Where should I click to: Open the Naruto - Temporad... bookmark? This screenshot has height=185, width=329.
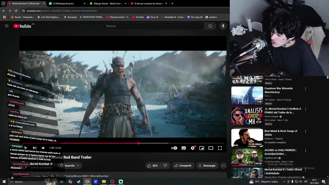tap(22, 17)
